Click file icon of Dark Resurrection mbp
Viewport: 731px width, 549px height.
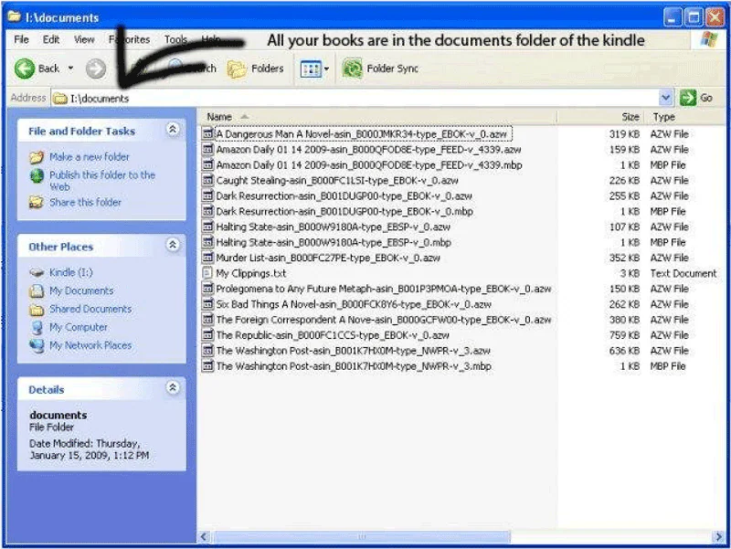tap(207, 212)
